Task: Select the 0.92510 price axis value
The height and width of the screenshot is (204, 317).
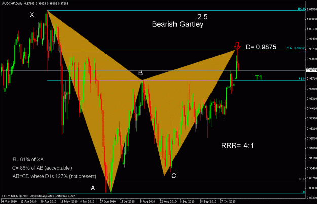Action: pyautogui.click(x=312, y=138)
